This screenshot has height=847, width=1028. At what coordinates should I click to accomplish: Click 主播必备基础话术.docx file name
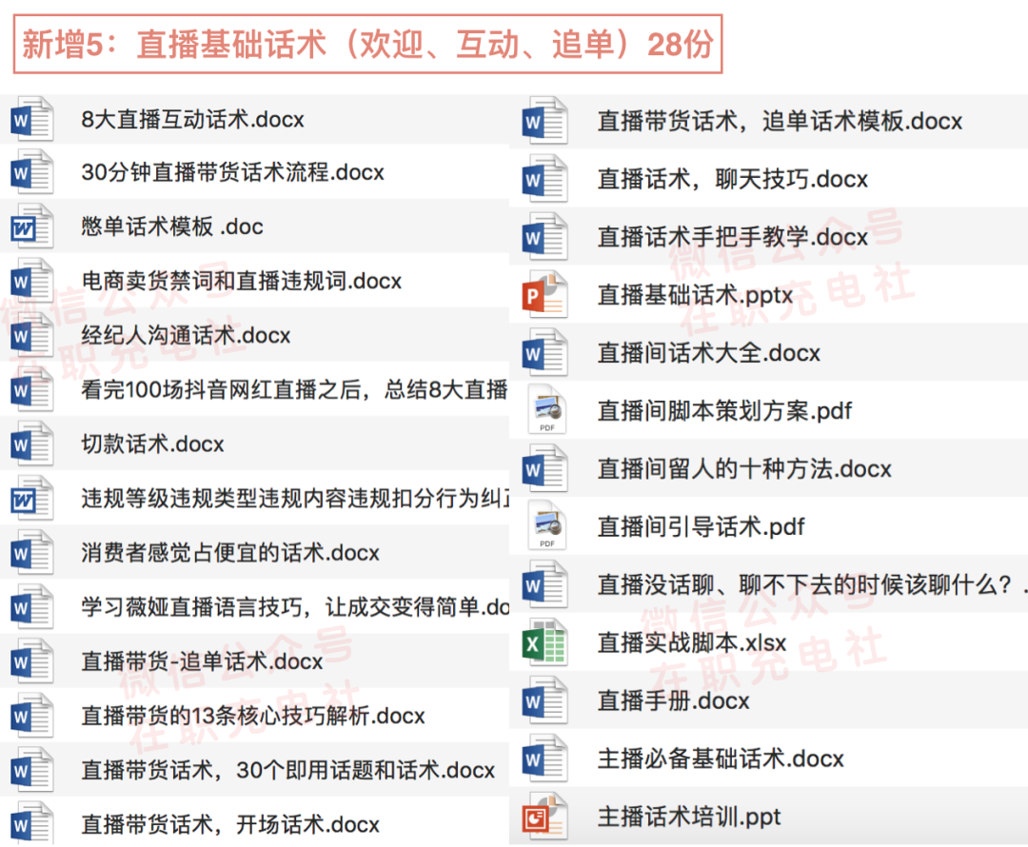[x=721, y=759]
